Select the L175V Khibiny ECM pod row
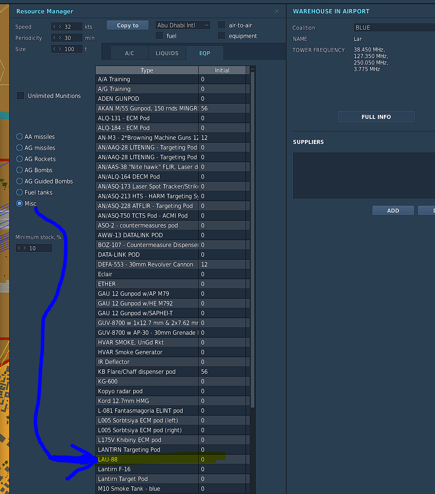The image size is (435, 494). (173, 440)
